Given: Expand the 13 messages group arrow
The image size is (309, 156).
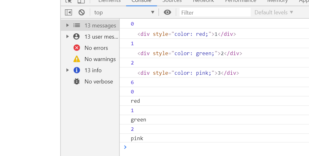Looking at the screenshot, I should pyautogui.click(x=67, y=25).
